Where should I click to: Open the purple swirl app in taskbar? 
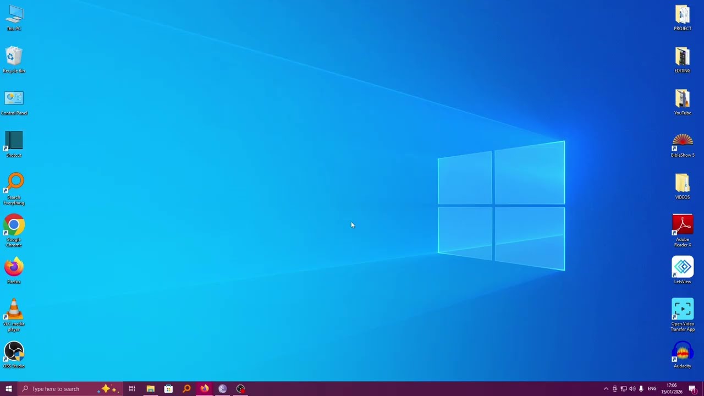(x=223, y=389)
